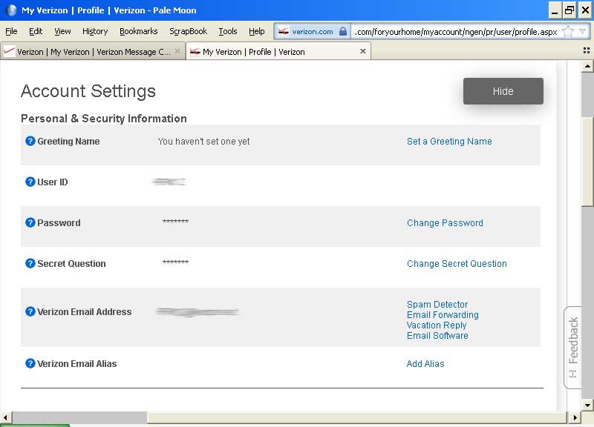594x427 pixels.
Task: Click the Greeting Name help icon
Action: (30, 142)
